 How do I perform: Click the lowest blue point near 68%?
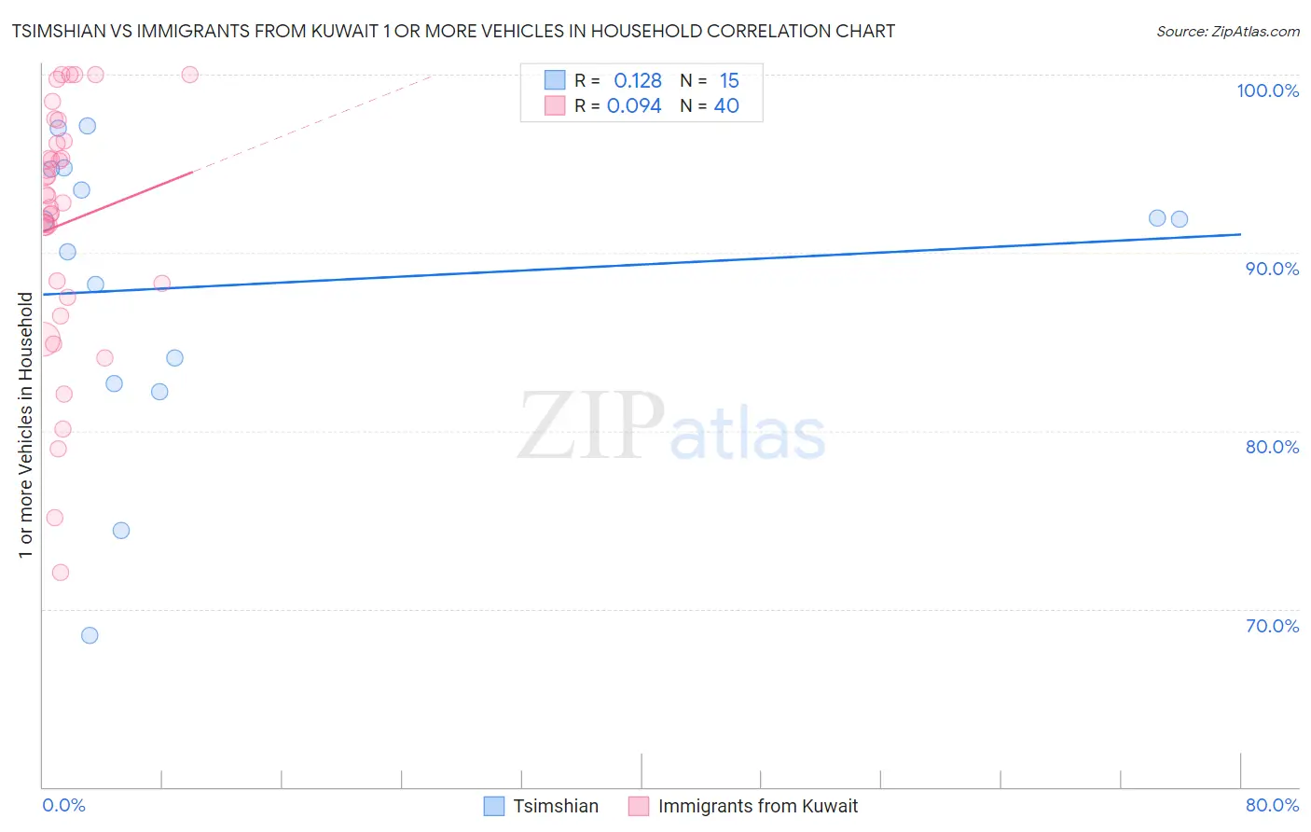click(90, 635)
